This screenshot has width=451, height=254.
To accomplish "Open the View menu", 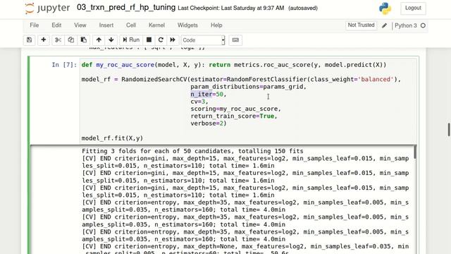I will click(80, 25).
